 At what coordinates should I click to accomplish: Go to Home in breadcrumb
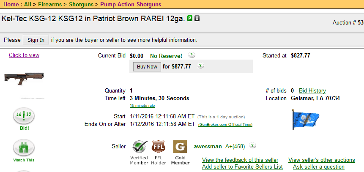click(11, 5)
